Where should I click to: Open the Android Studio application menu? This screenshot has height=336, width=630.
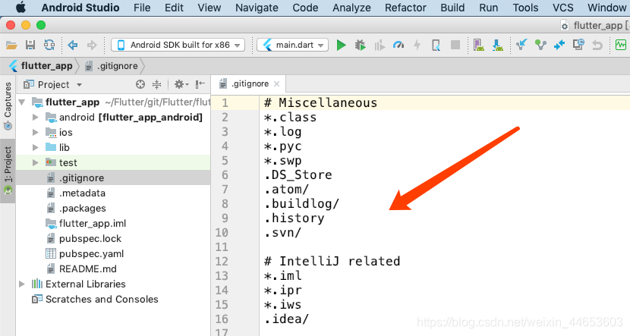pos(80,8)
